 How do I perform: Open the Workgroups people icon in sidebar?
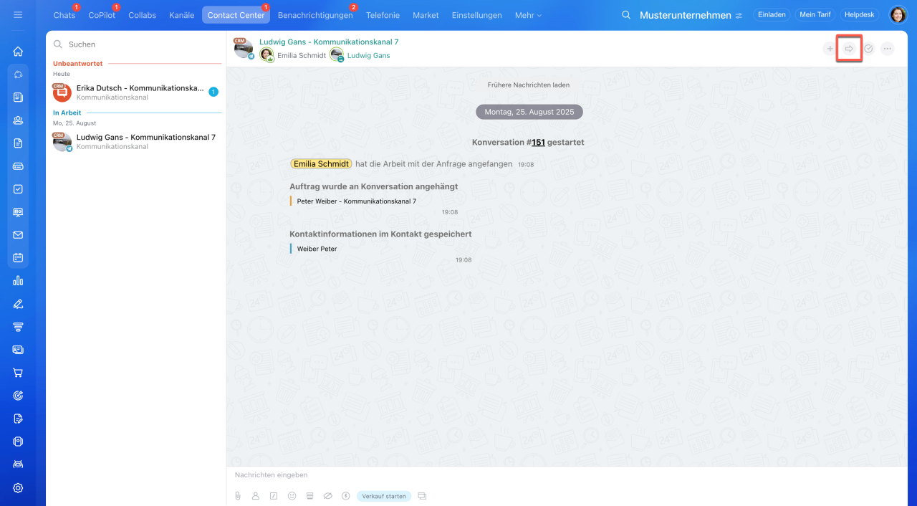(18, 120)
